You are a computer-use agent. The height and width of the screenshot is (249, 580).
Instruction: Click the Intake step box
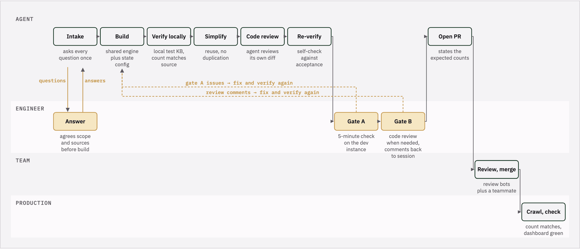[75, 36]
